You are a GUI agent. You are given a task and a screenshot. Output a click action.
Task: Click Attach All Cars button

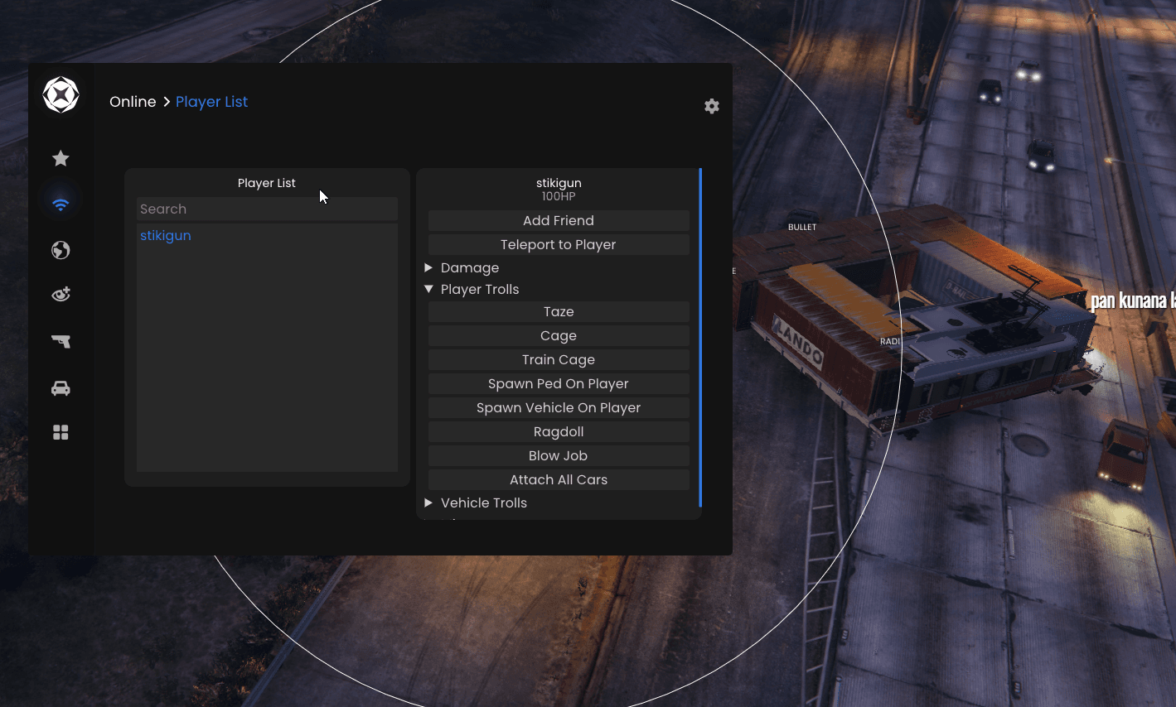(x=559, y=479)
